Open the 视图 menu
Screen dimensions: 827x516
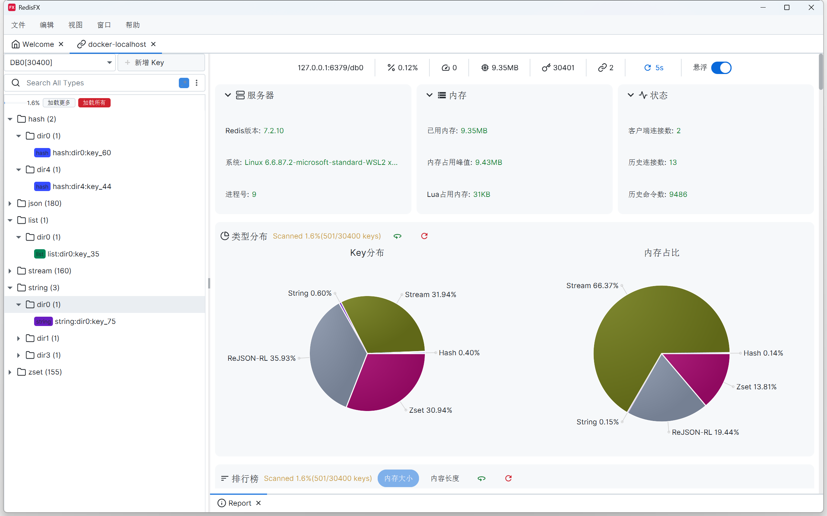click(x=75, y=25)
